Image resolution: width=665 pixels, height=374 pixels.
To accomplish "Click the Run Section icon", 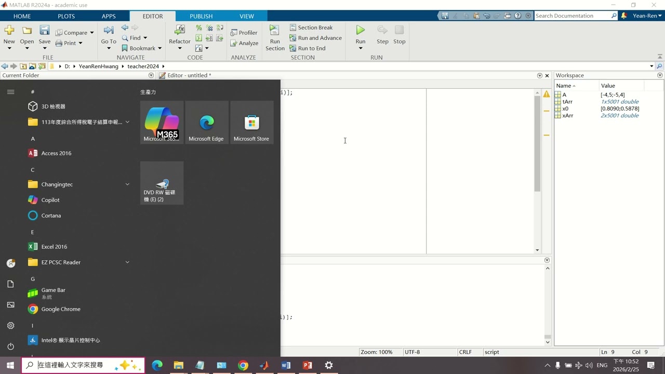I will [x=275, y=30].
